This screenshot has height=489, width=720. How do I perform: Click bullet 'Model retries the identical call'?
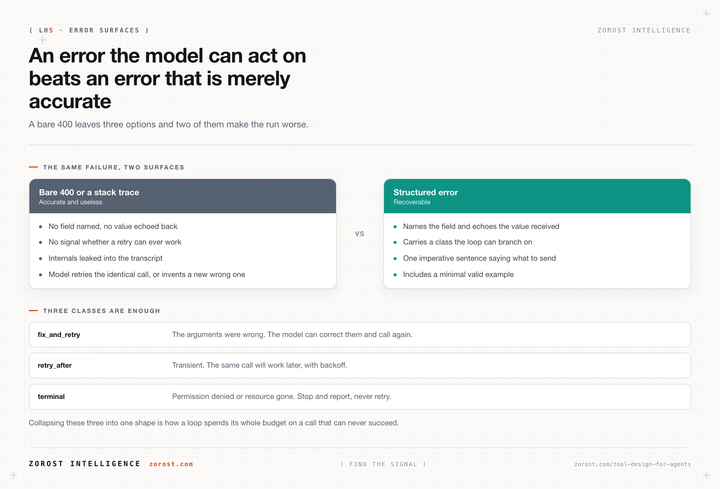pyautogui.click(x=147, y=274)
